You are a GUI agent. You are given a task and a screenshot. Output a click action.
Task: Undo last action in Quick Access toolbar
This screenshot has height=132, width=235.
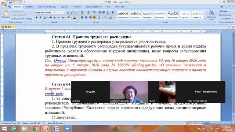pyautogui.click(x=14, y=2)
